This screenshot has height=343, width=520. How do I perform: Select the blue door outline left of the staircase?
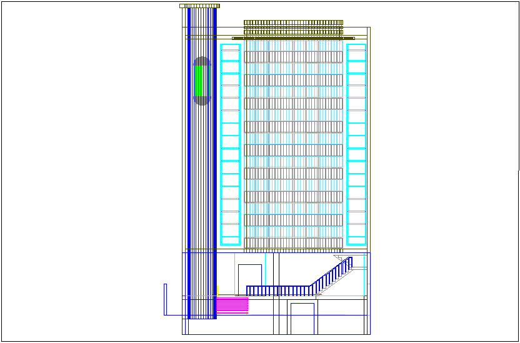click(250, 280)
